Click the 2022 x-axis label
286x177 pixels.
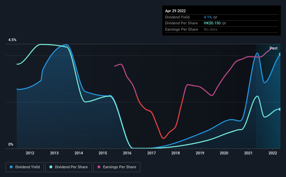point(273,153)
